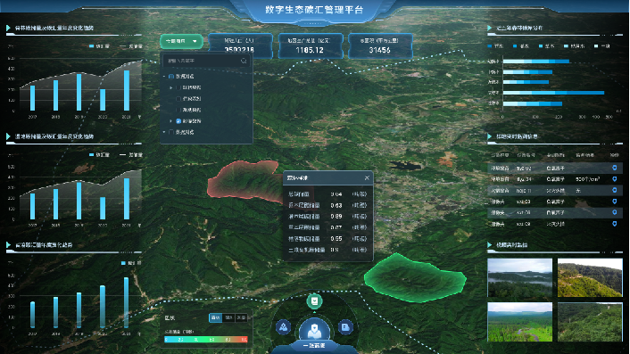Image resolution: width=630 pixels, height=354 pixels.
Task: Click locate pin on the last device row
Action: (x=614, y=224)
